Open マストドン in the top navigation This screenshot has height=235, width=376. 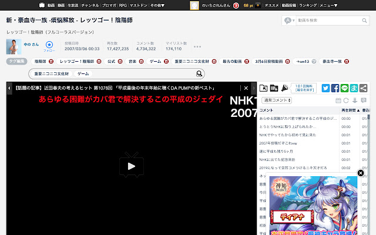point(139,5)
